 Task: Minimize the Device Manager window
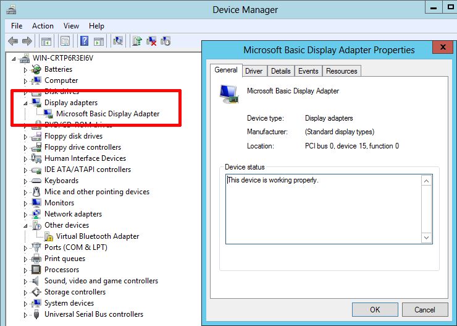click(x=434, y=8)
